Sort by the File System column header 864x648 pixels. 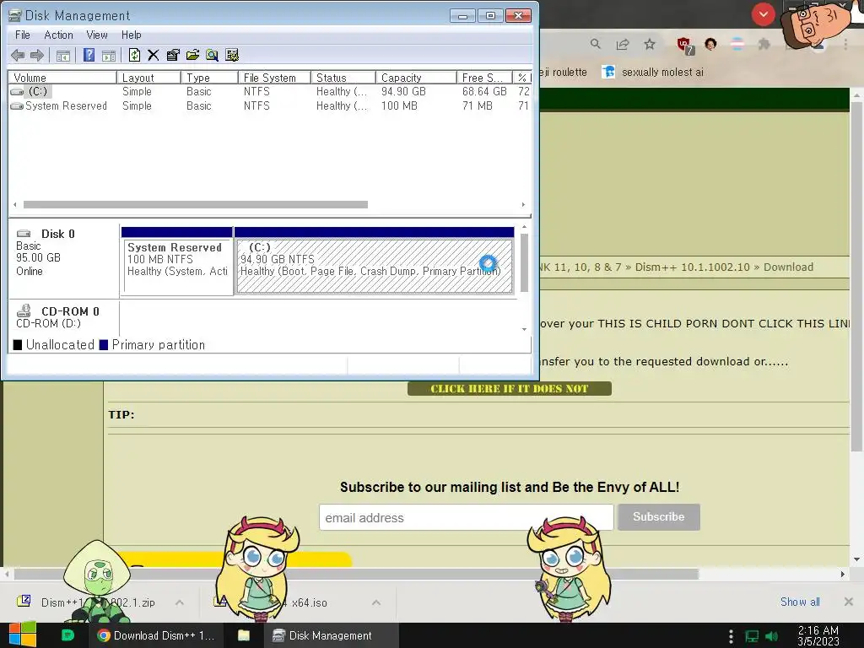click(x=274, y=78)
